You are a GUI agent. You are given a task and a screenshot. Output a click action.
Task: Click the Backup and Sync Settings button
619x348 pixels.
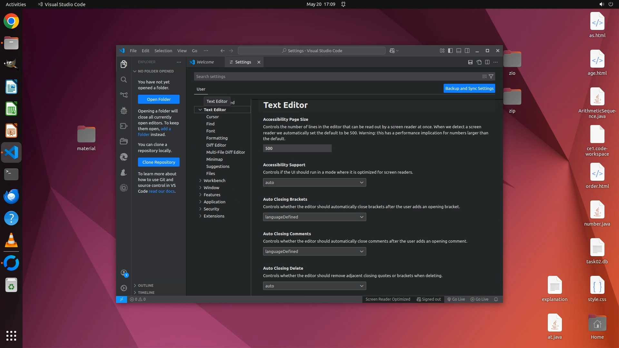[x=469, y=88]
